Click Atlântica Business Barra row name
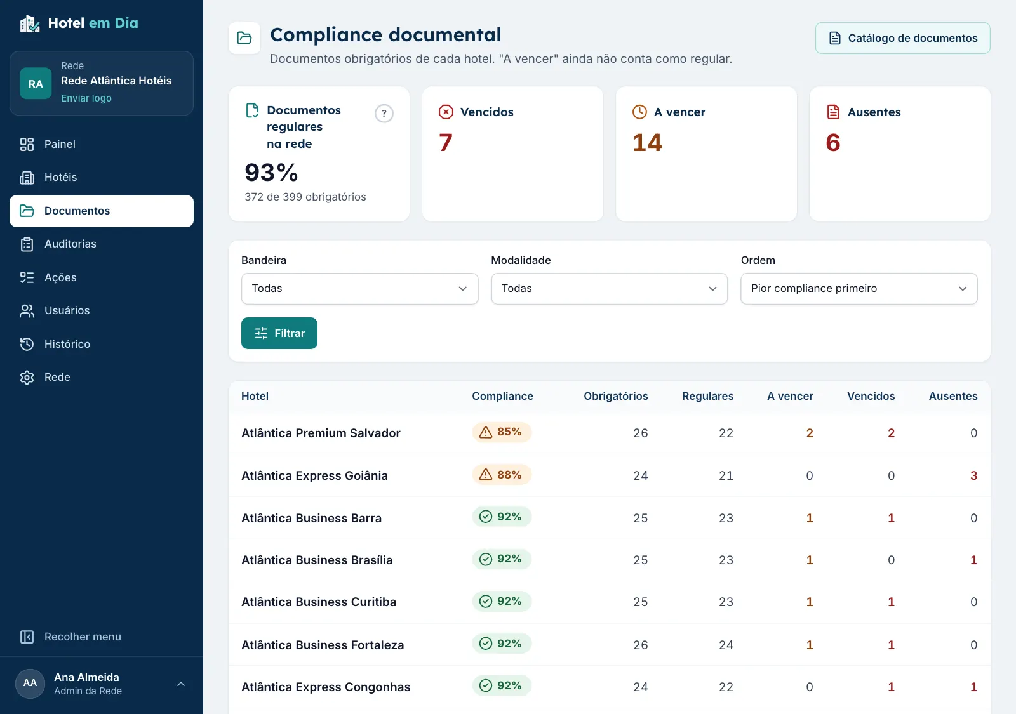The image size is (1016, 714). tap(311, 518)
